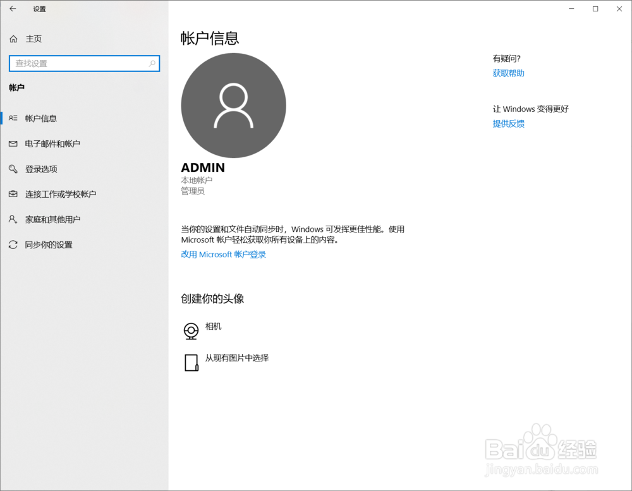632x491 pixels.
Task: Minimize the Settings window
Action: [571, 9]
